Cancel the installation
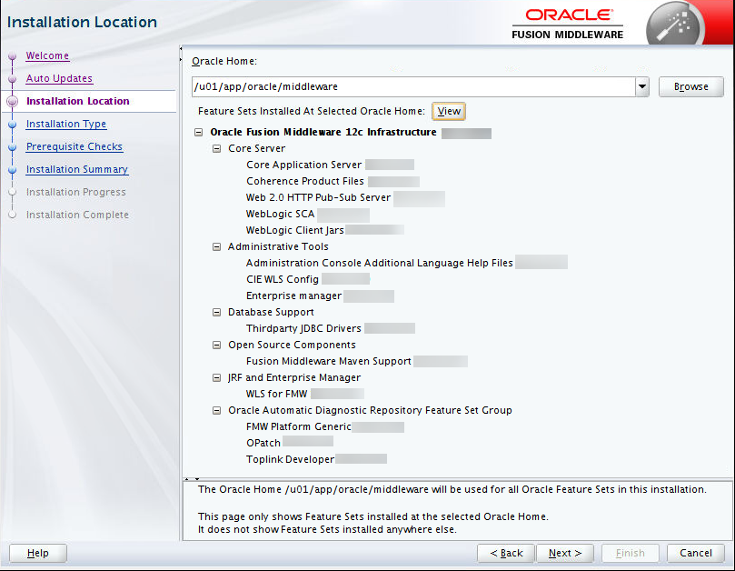Image resolution: width=735 pixels, height=571 pixels. click(x=696, y=553)
